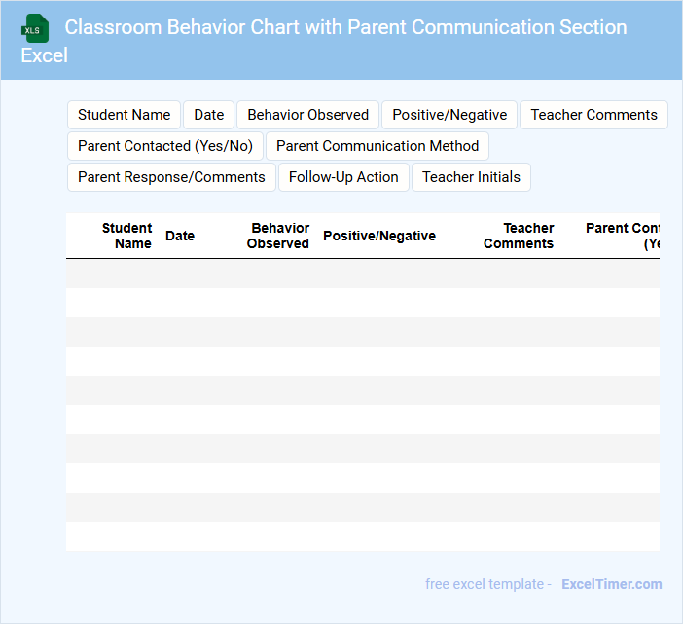Click the page title heading text

point(345,27)
